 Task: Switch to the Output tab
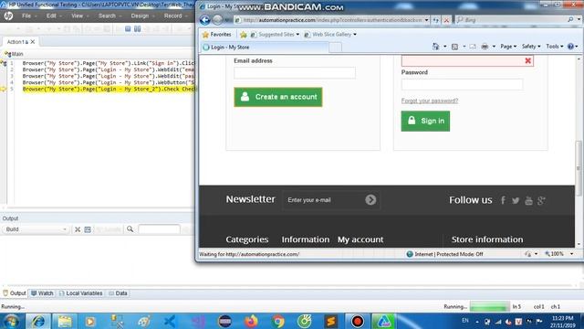pyautogui.click(x=15, y=293)
